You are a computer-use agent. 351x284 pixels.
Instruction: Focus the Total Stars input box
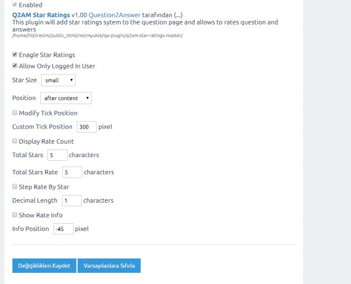pyautogui.click(x=57, y=155)
